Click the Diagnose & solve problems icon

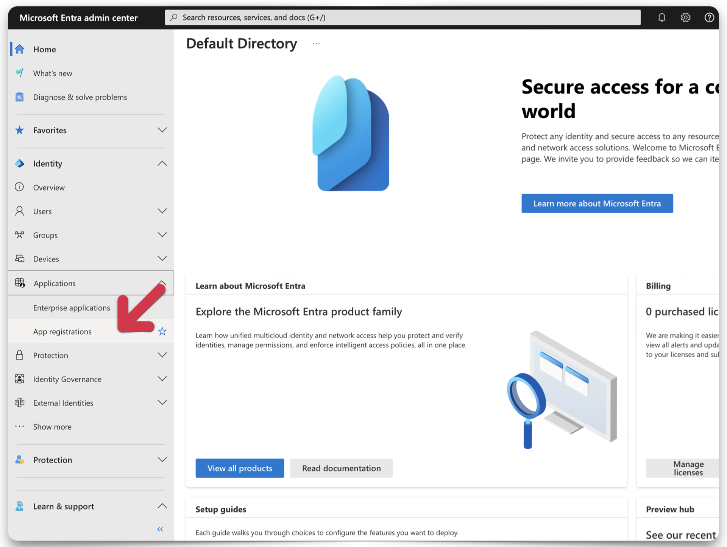(19, 97)
